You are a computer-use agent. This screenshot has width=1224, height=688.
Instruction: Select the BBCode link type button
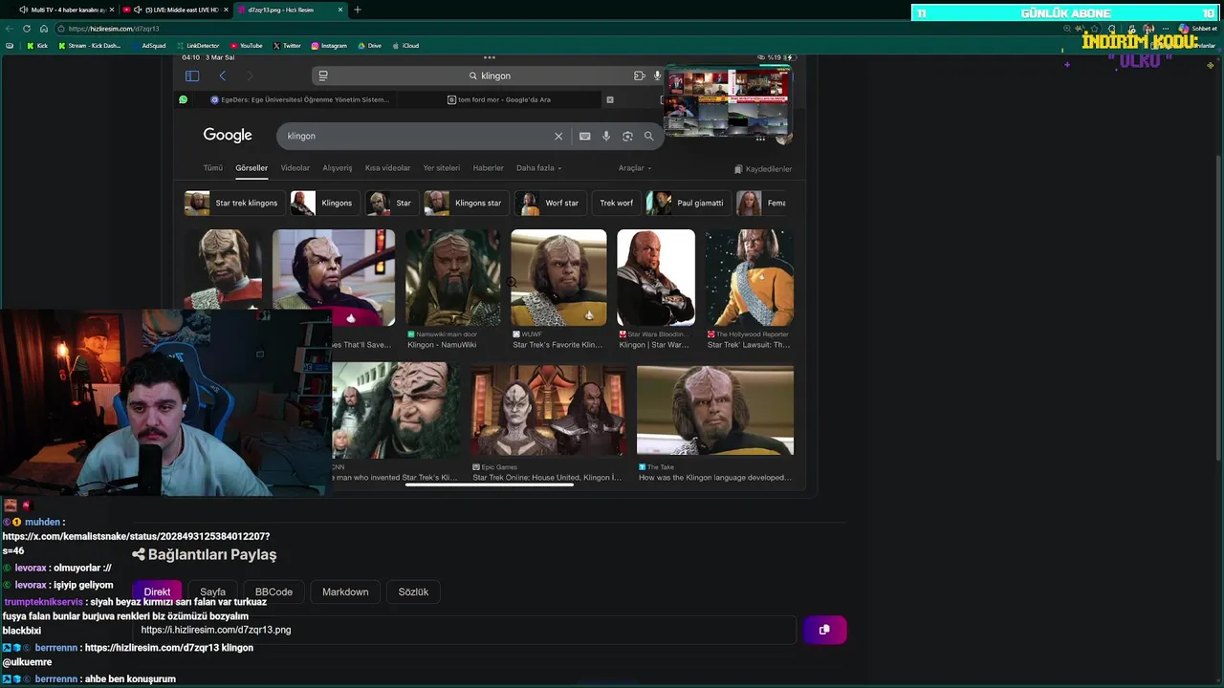[273, 592]
